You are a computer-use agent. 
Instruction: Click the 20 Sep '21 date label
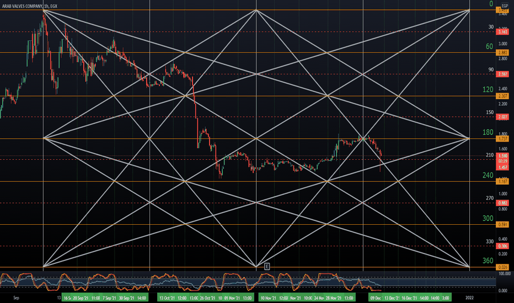pos(81,298)
